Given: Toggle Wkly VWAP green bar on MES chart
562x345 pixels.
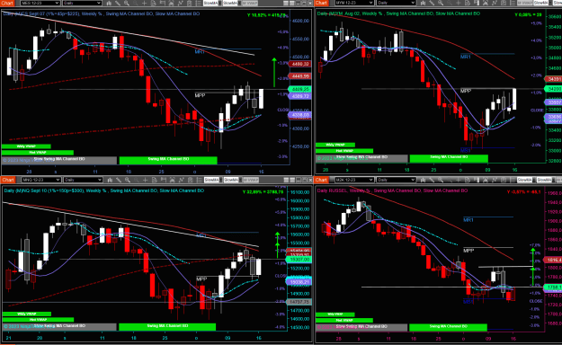Looking at the screenshot, I should 26,146.
